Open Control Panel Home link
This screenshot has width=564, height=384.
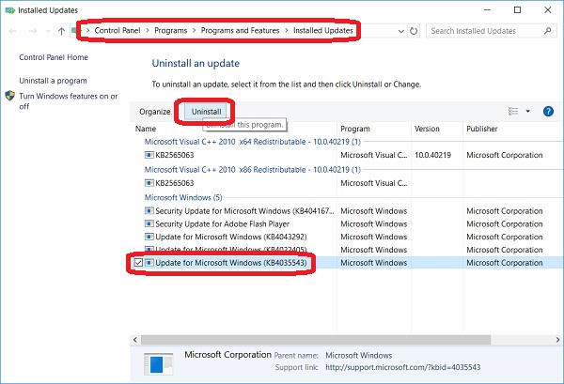point(54,57)
